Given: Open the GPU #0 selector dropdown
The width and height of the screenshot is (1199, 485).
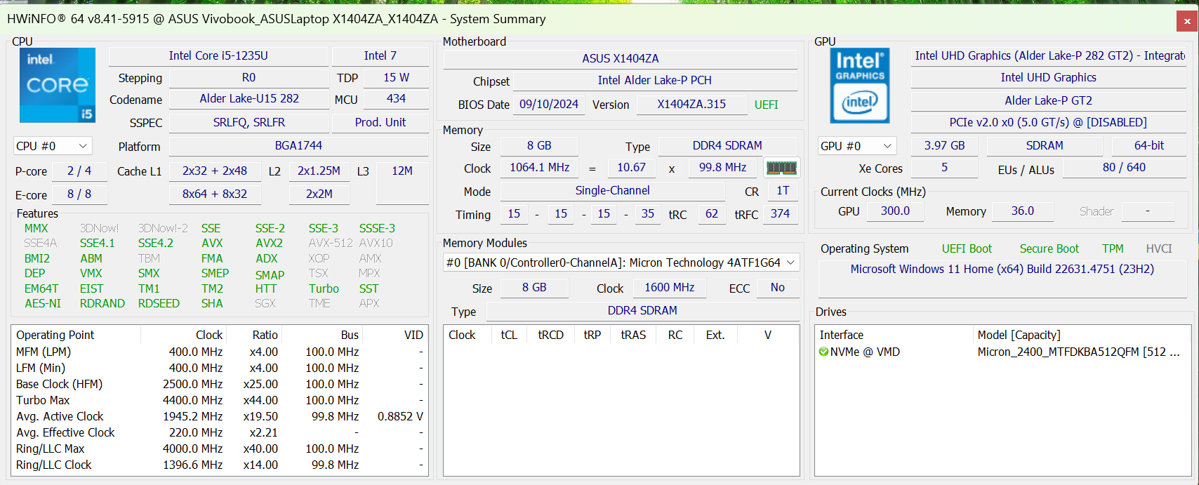Looking at the screenshot, I should pyautogui.click(x=857, y=146).
